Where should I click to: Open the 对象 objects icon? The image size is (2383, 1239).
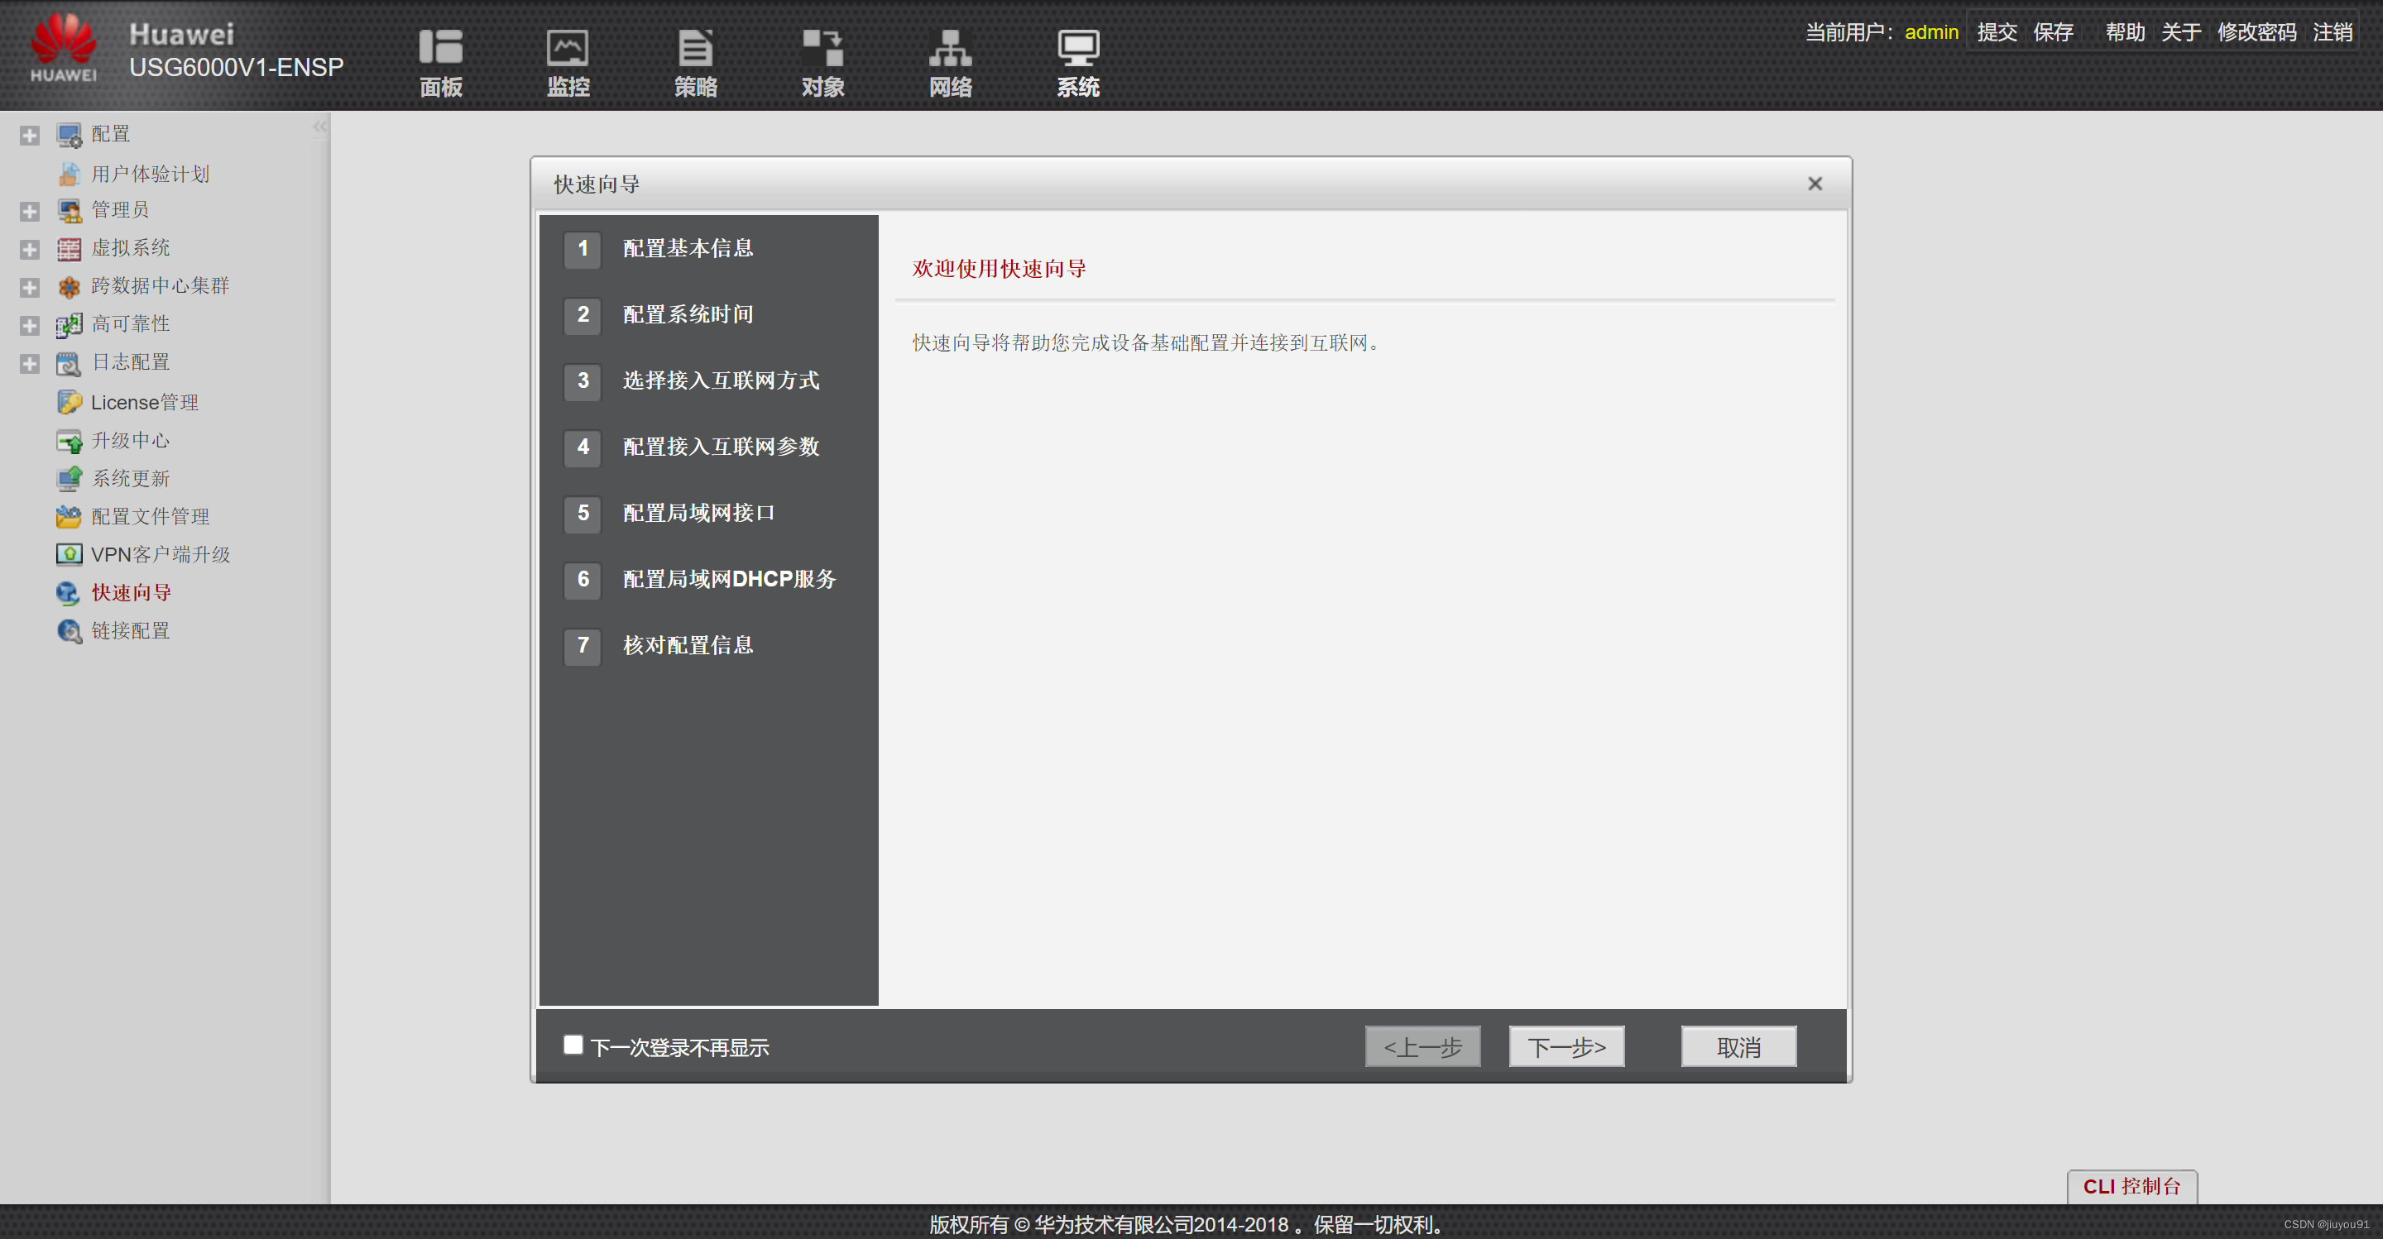pos(822,49)
